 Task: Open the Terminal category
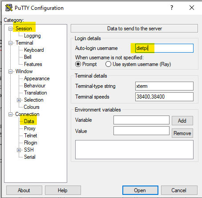24,43
